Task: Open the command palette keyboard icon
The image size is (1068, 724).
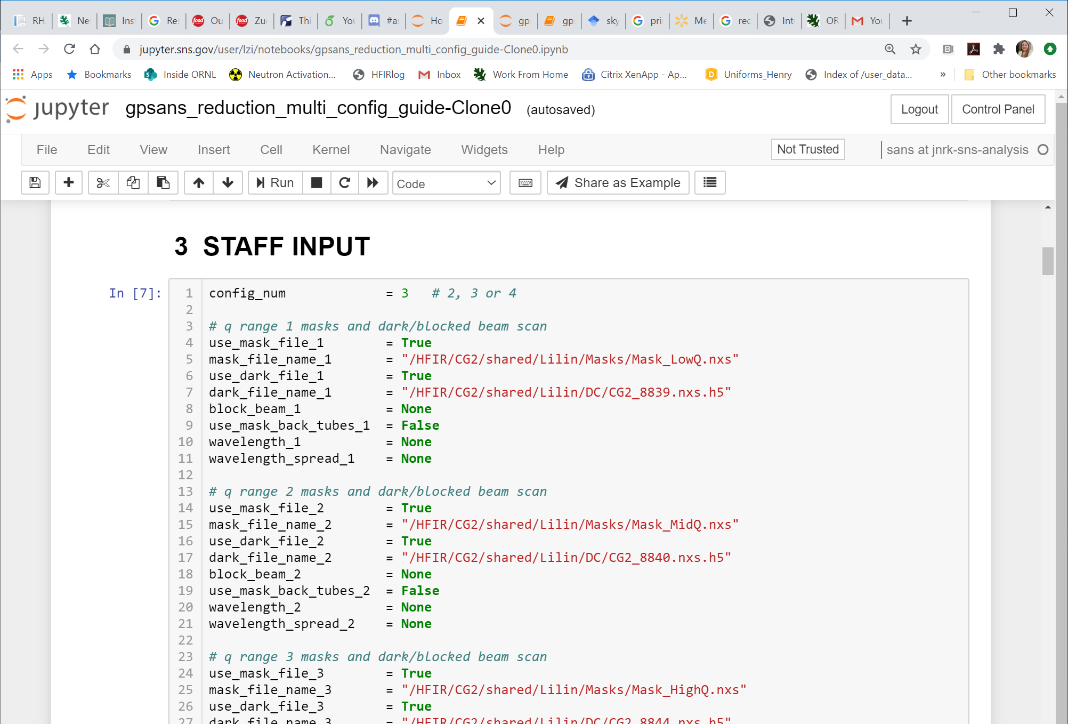Action: click(525, 183)
